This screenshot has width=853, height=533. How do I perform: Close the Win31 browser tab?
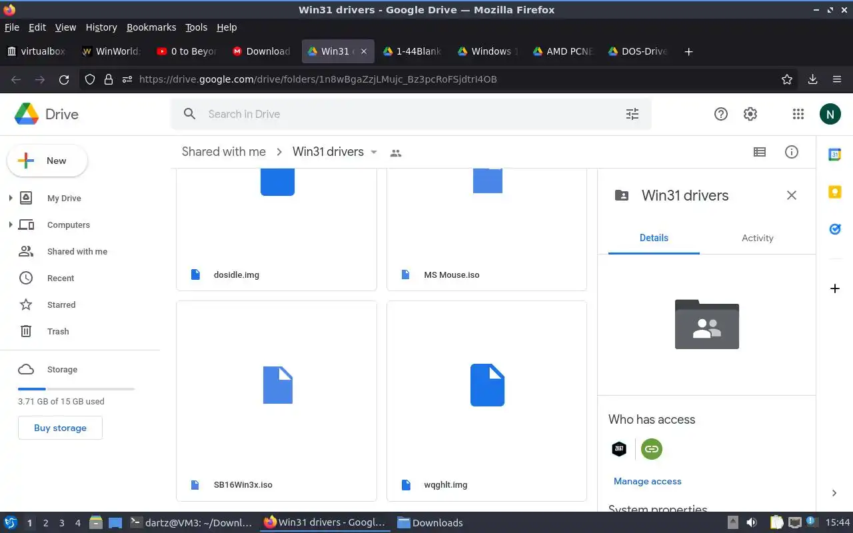coord(364,51)
